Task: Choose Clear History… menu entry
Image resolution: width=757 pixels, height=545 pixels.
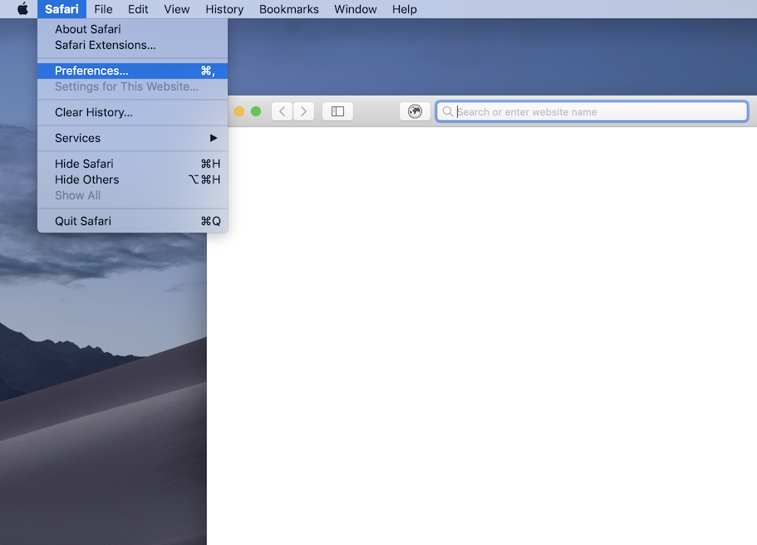Action: 93,112
